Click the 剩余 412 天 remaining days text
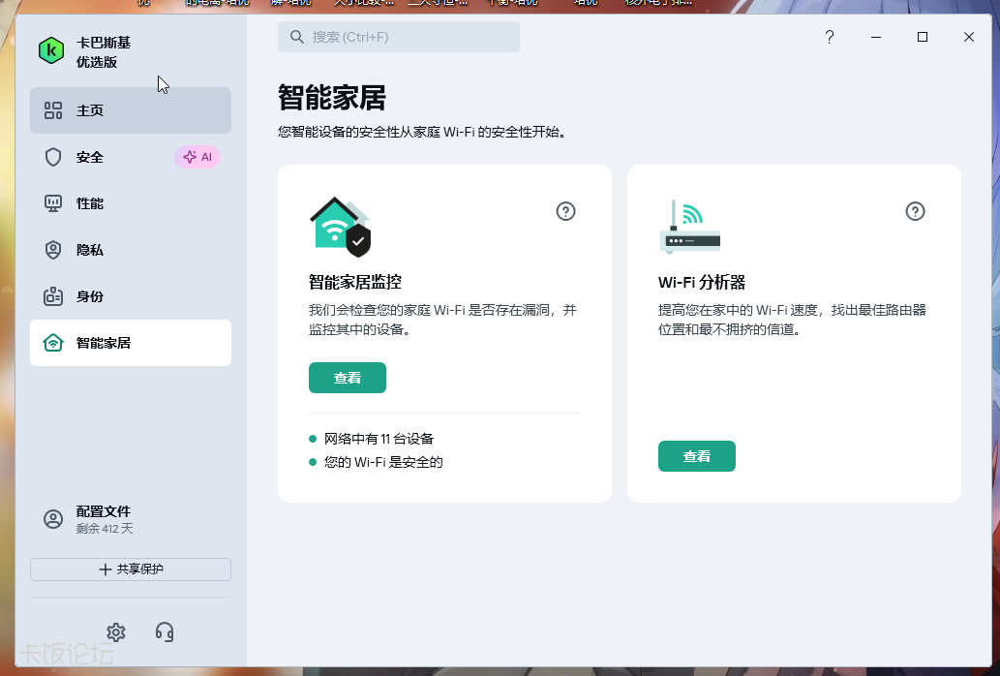 click(x=105, y=529)
